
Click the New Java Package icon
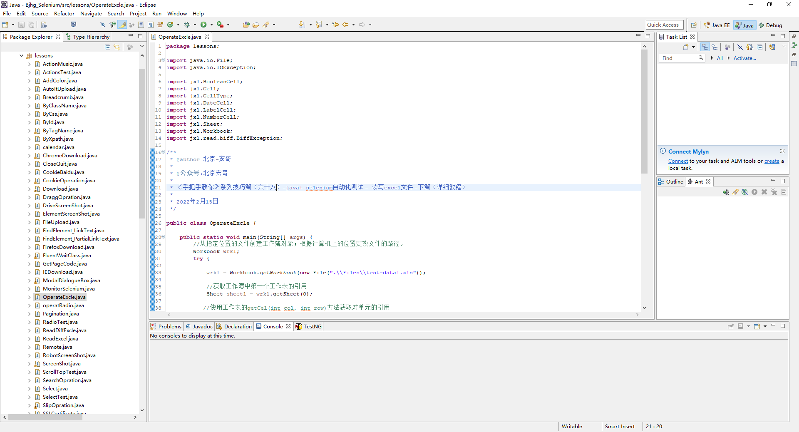(x=160, y=25)
